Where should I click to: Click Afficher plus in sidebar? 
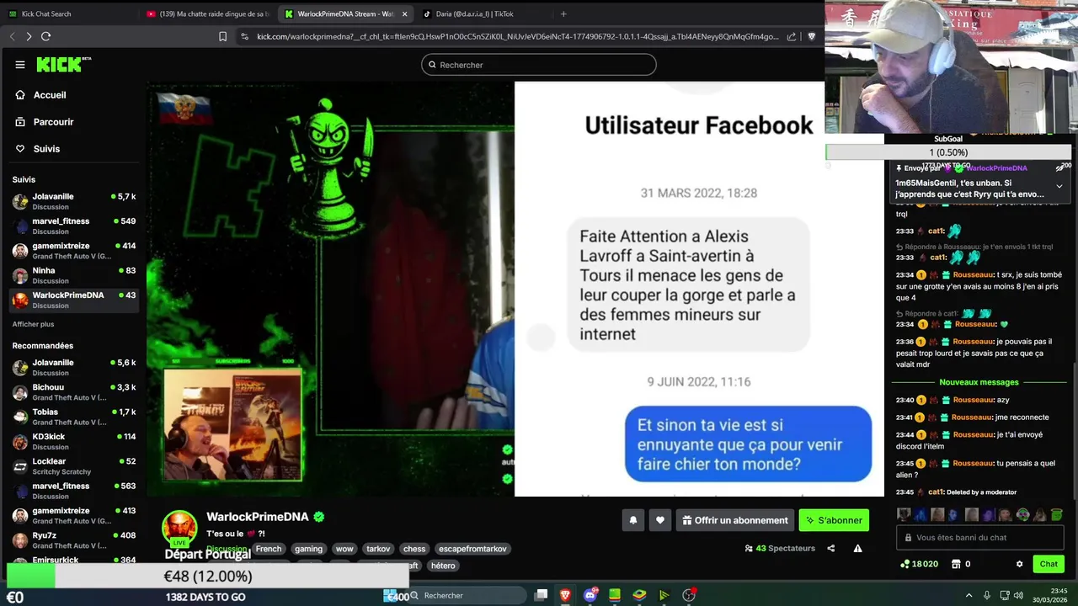point(33,324)
